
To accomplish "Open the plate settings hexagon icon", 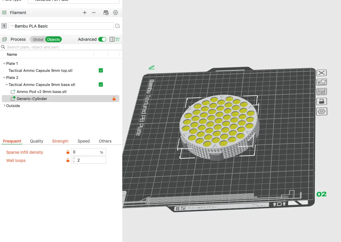I will click(321, 111).
